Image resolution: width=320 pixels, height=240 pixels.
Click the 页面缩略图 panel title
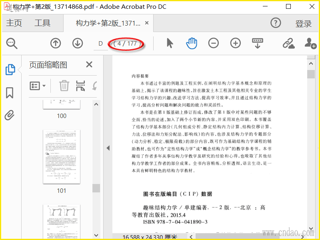coord(48,65)
